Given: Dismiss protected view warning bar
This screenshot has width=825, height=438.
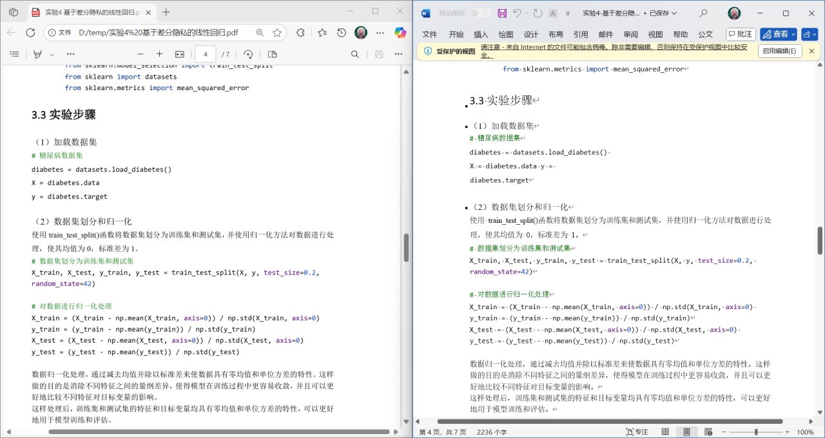Looking at the screenshot, I should (812, 51).
